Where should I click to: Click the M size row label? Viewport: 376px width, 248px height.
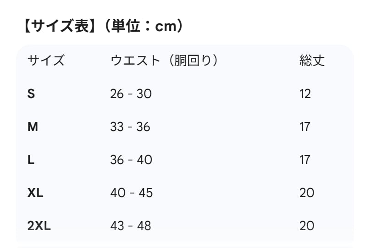pyautogui.click(x=33, y=127)
